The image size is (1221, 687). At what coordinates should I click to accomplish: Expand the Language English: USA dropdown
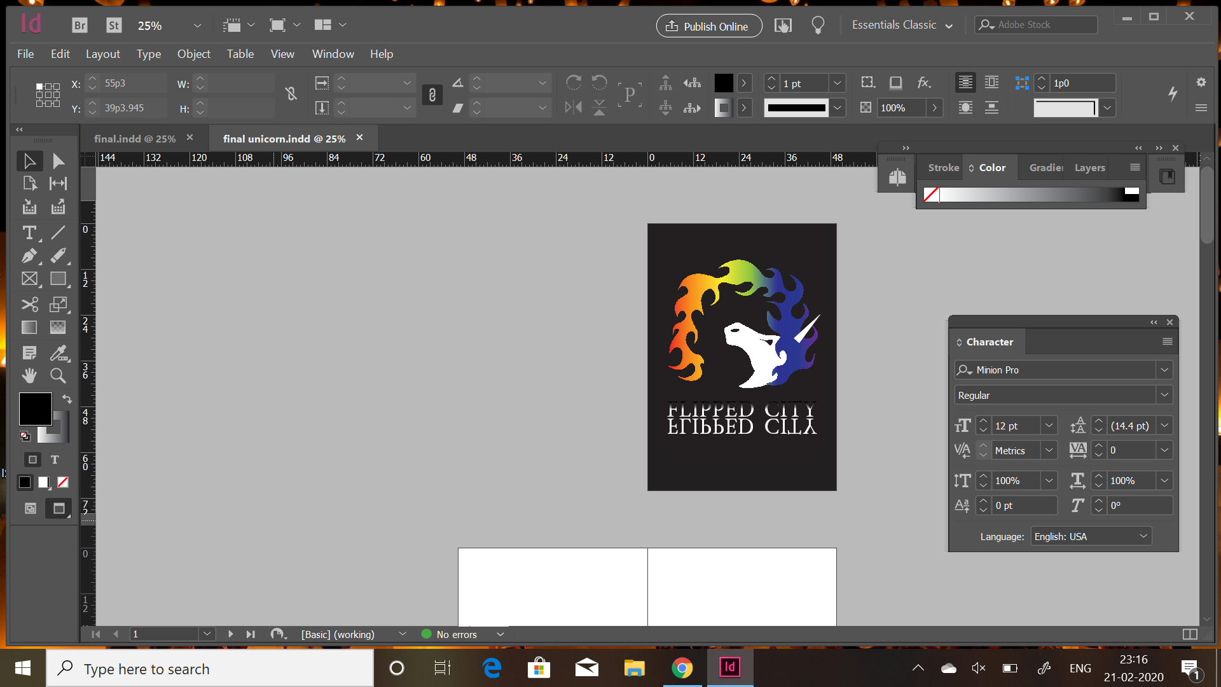tap(1143, 536)
